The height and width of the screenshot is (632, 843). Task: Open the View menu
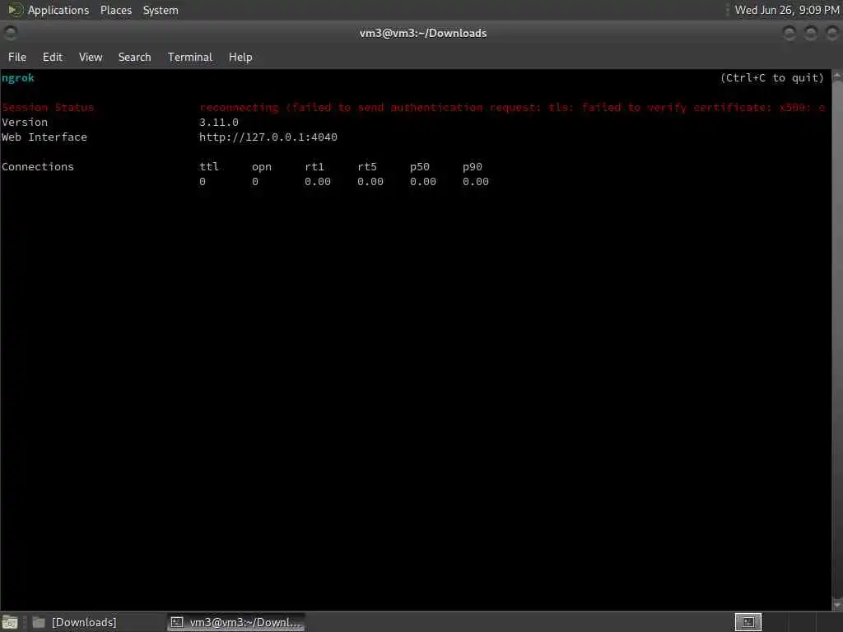[91, 57]
